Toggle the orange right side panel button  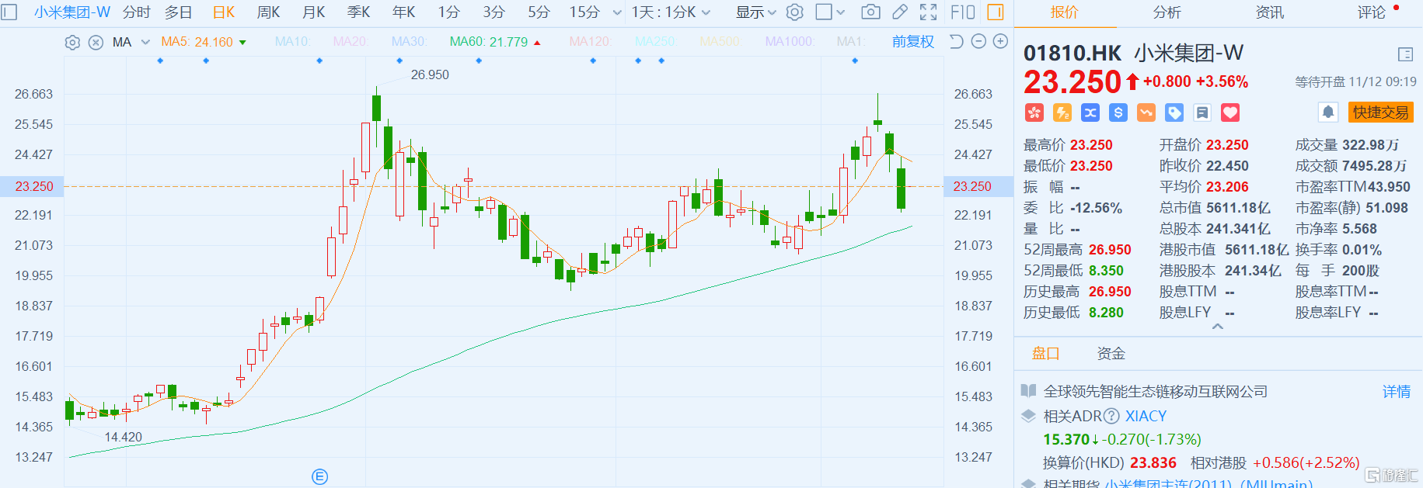[995, 12]
